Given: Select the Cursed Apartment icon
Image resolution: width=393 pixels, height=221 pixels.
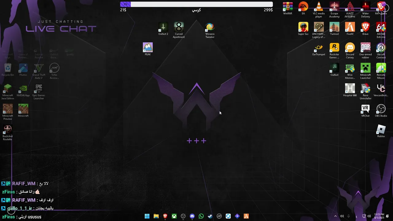Looking at the screenshot, I should coord(179,30).
